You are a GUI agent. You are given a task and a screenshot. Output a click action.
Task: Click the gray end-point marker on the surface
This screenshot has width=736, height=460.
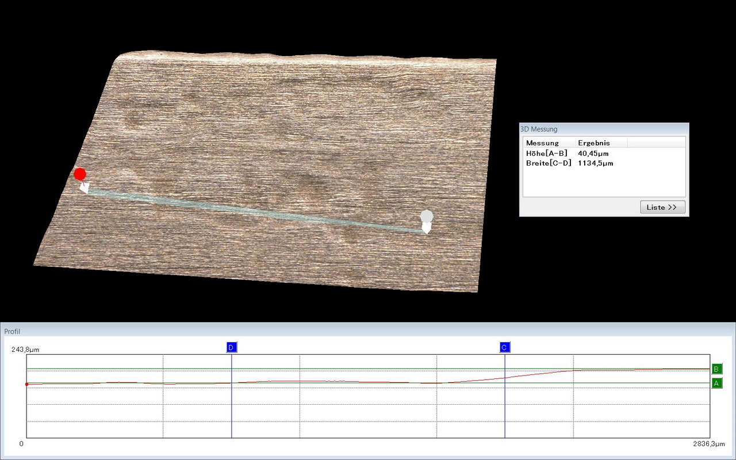(426, 217)
